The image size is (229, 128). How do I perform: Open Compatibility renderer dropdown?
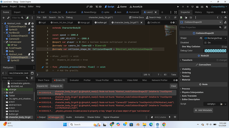219,7
